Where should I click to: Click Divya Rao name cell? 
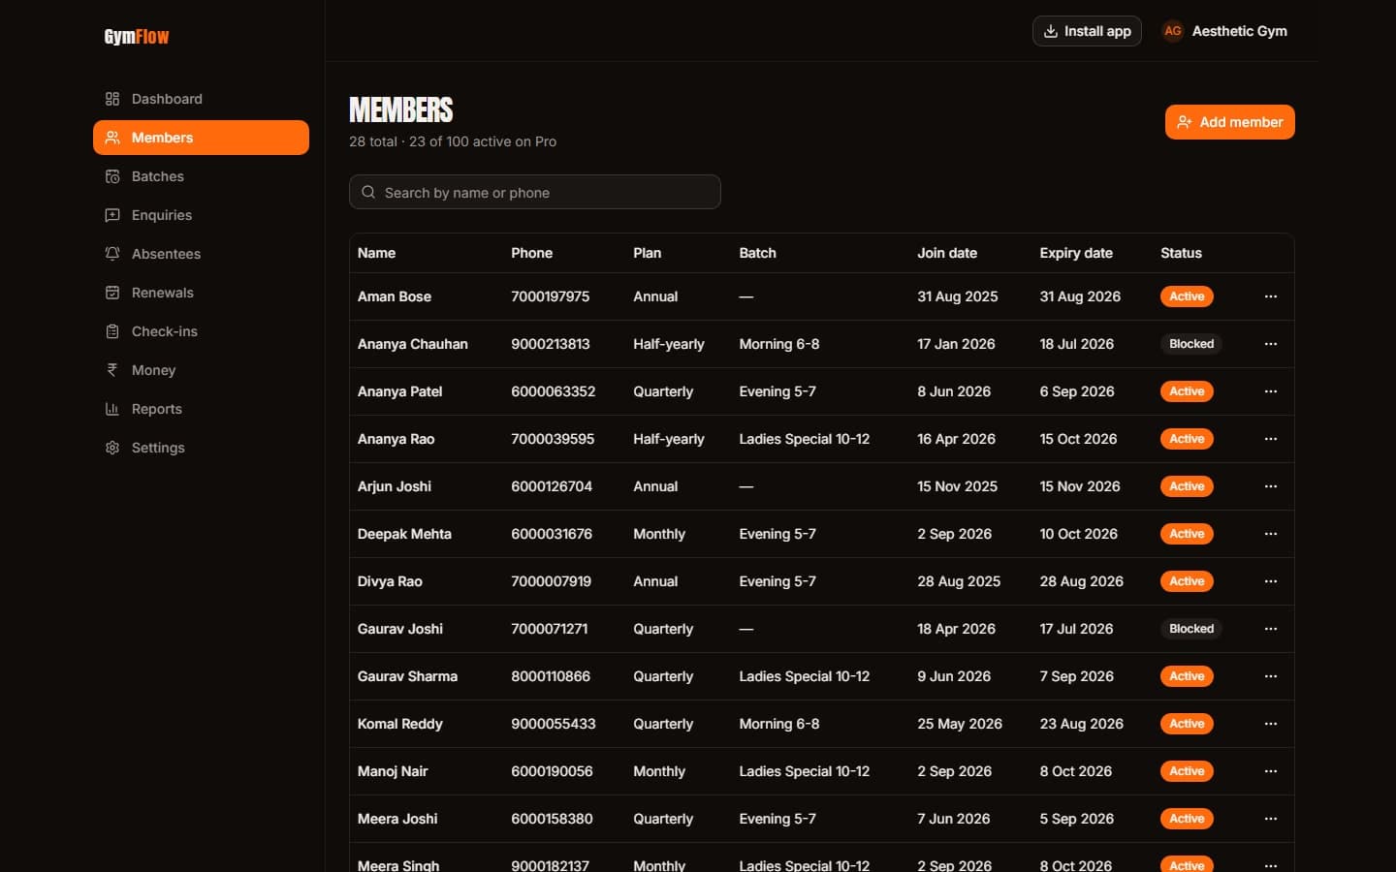pos(390,581)
